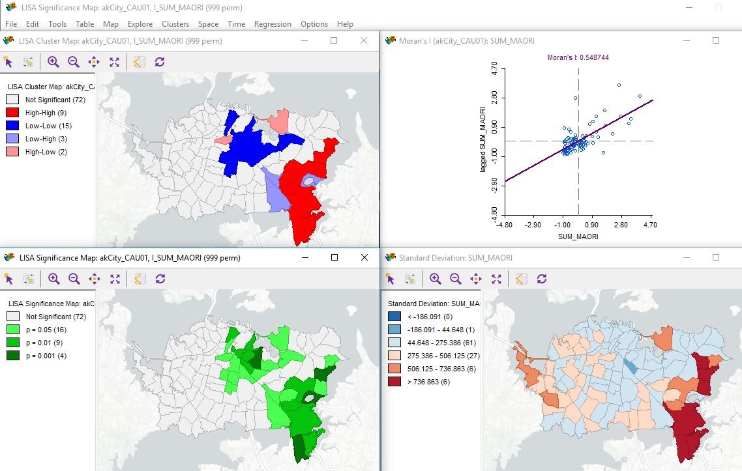Click invert selection icon in LISA Significance Map
The image size is (742, 471).
pyautogui.click(x=28, y=279)
